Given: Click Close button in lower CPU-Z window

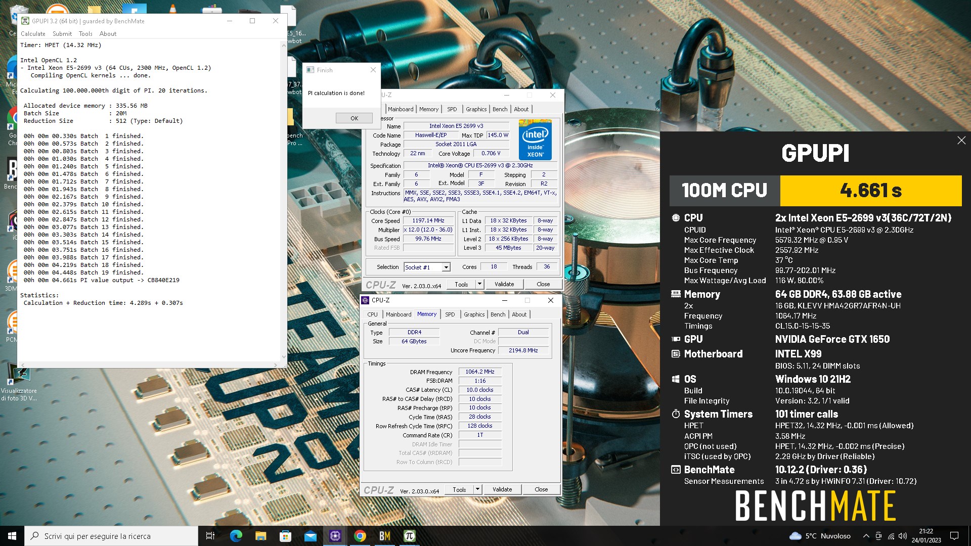Looking at the screenshot, I should [x=541, y=490].
